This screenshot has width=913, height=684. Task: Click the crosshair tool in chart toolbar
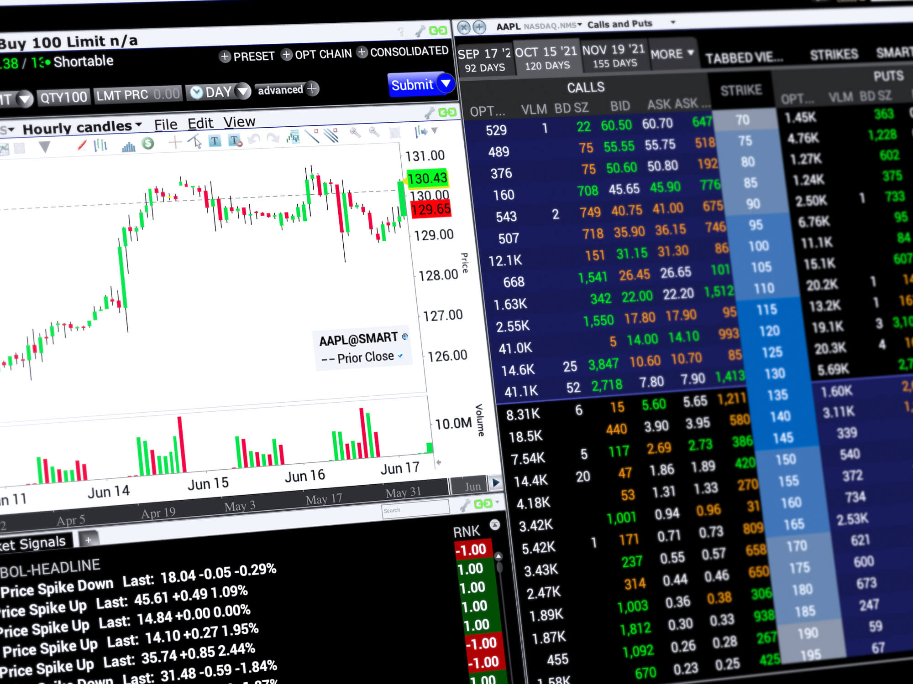click(175, 142)
